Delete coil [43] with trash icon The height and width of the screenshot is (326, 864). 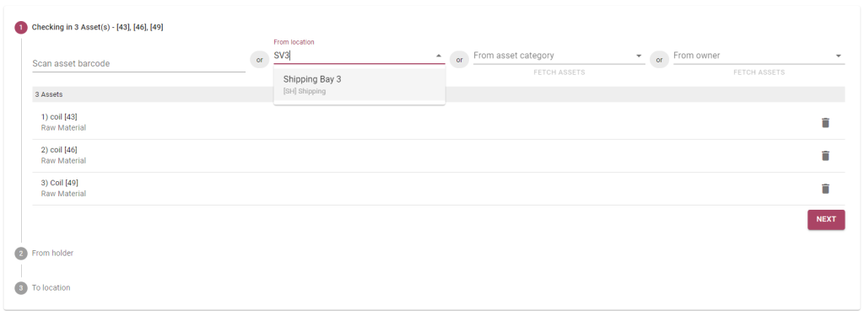point(825,123)
